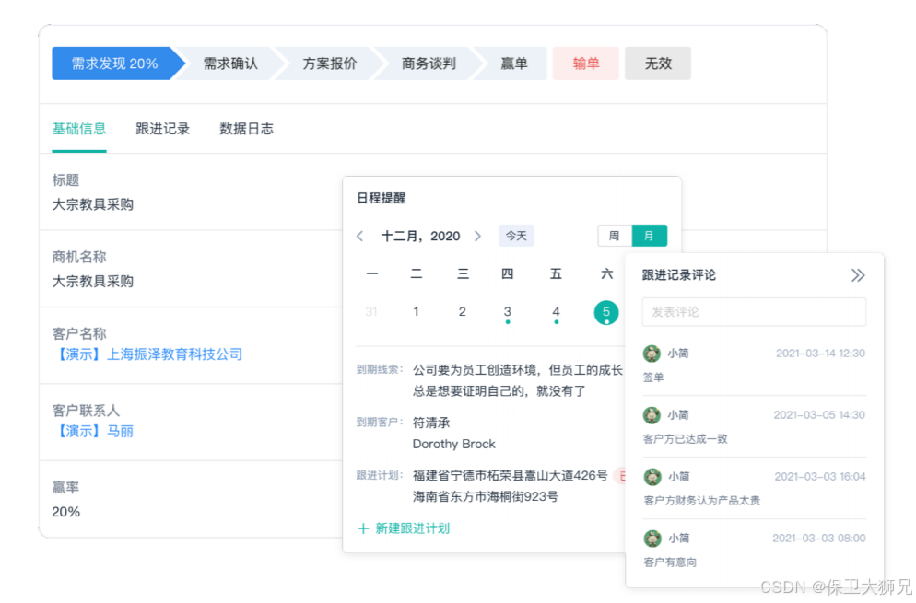916x603 pixels.
Task: Select the 商务谈判 stage
Action: (x=429, y=63)
